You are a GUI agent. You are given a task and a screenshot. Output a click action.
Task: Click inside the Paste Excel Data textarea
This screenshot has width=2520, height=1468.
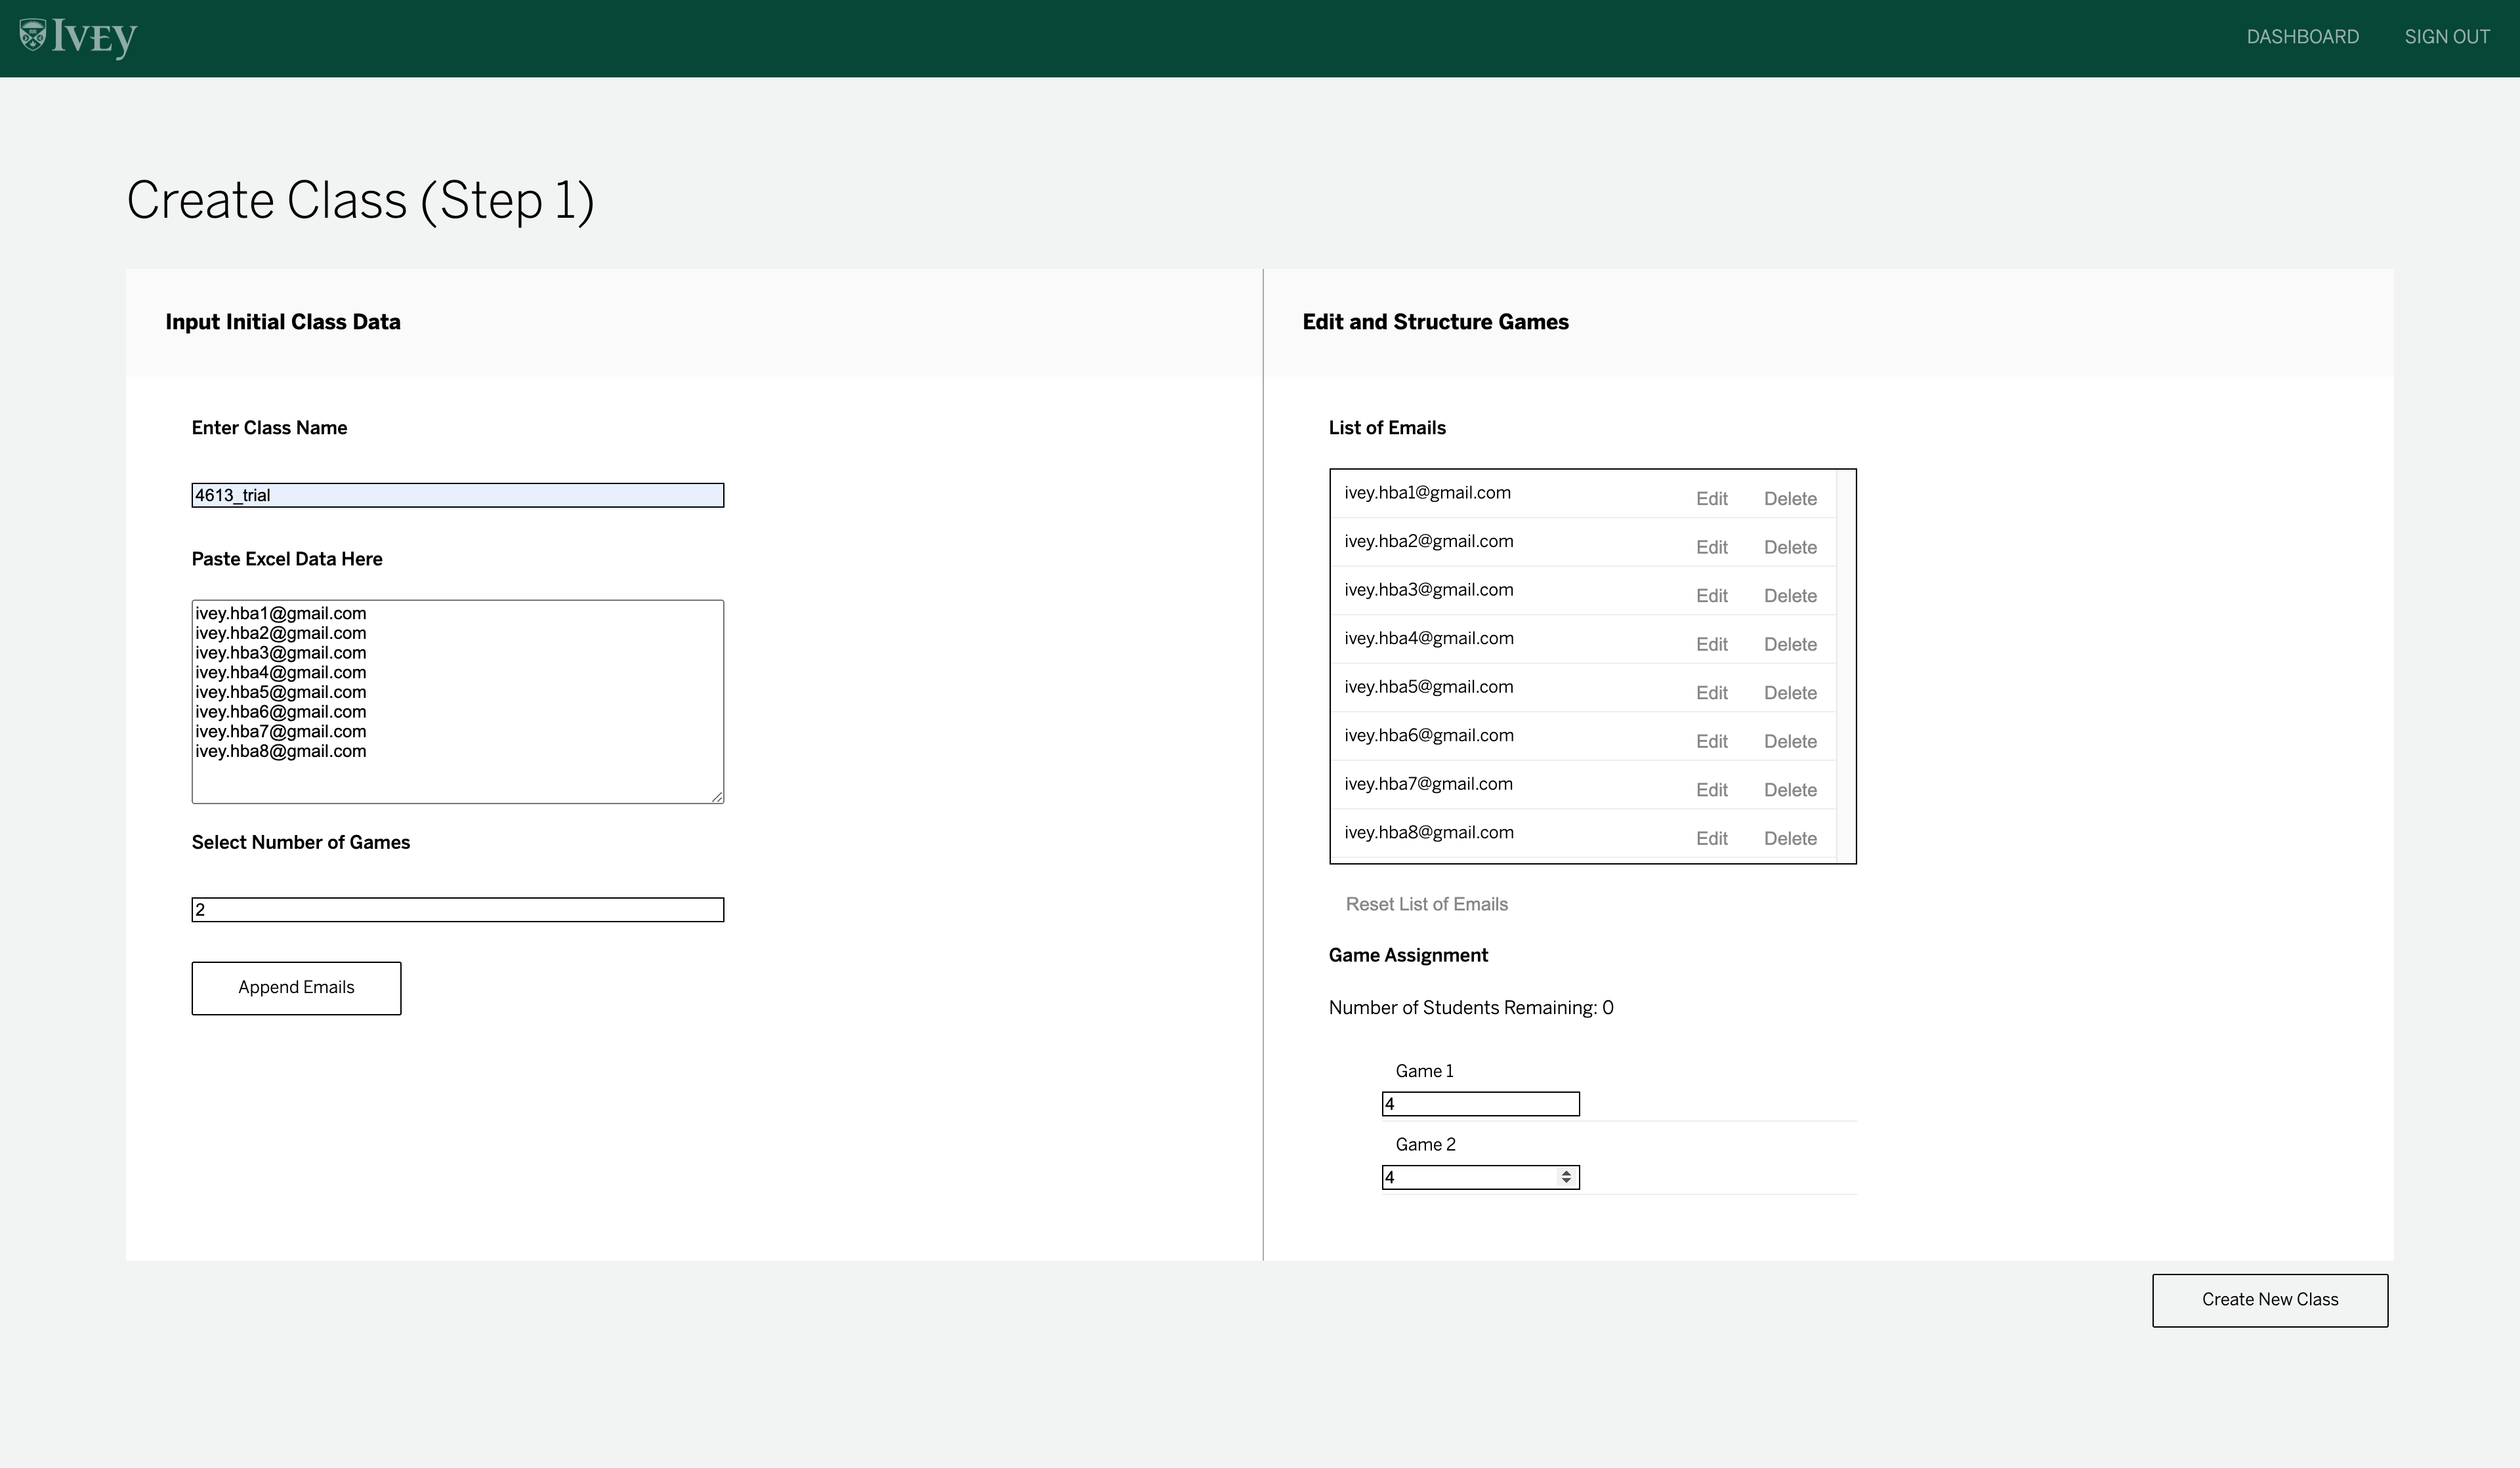(x=457, y=699)
